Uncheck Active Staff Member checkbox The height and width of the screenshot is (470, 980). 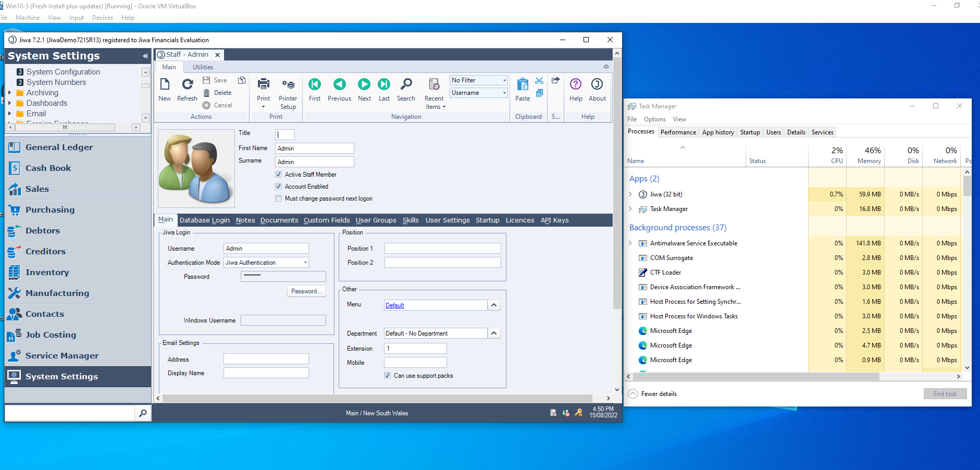click(279, 175)
